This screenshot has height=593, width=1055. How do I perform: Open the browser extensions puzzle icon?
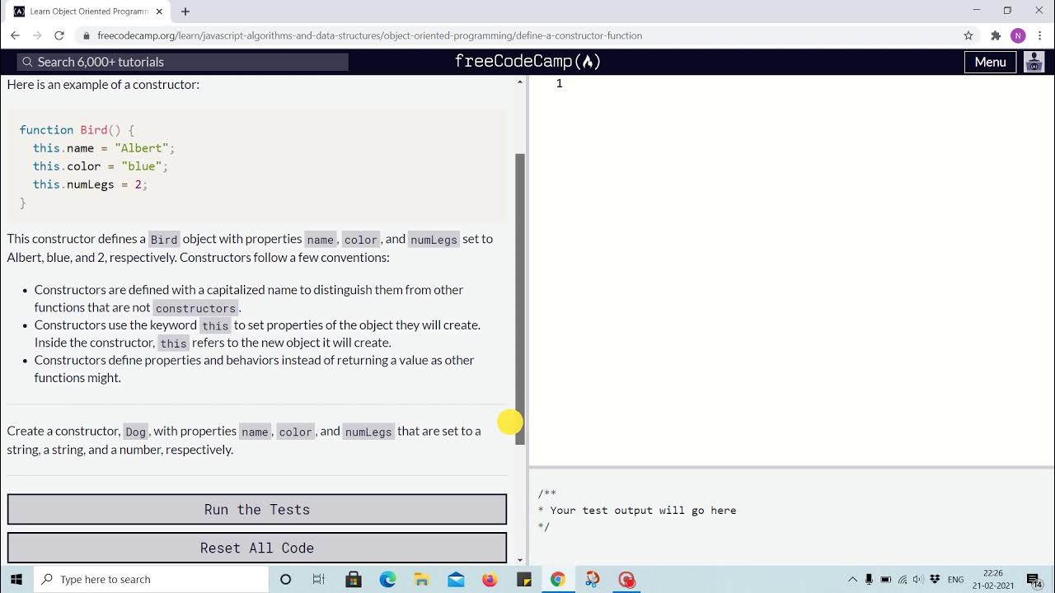[x=995, y=35]
